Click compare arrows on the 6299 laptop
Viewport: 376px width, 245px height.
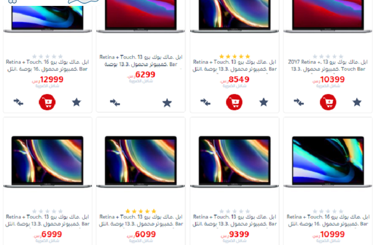point(115,103)
